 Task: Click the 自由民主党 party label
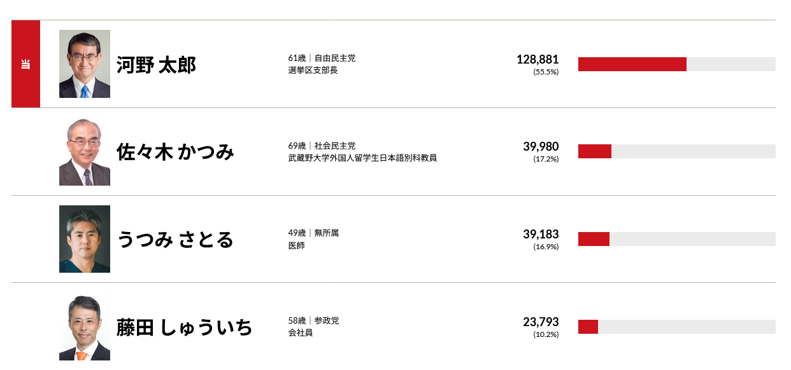pos(335,58)
